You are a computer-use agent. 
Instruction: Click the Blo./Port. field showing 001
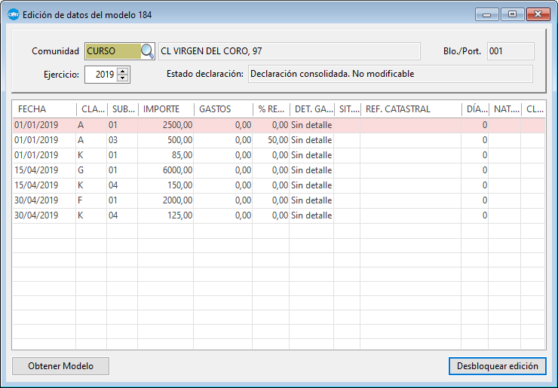(x=510, y=51)
